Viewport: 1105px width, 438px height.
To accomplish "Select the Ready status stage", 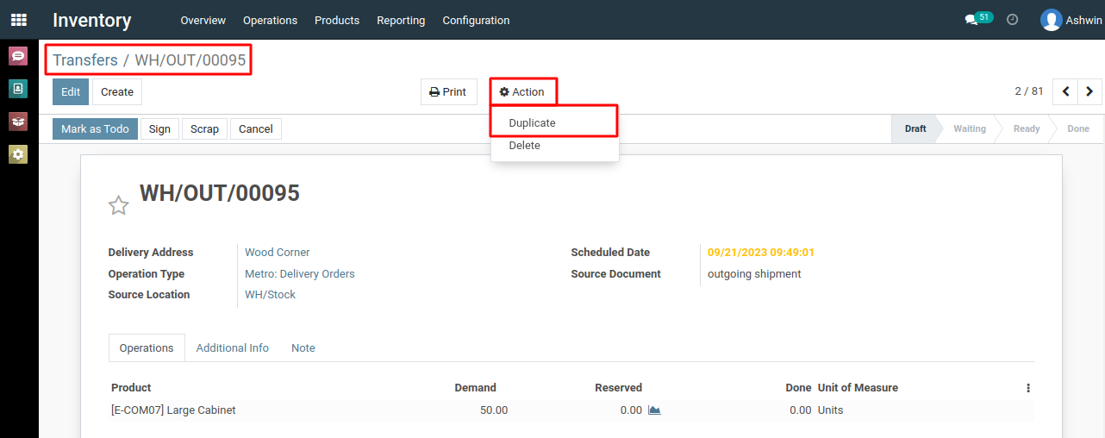I will [x=1027, y=129].
